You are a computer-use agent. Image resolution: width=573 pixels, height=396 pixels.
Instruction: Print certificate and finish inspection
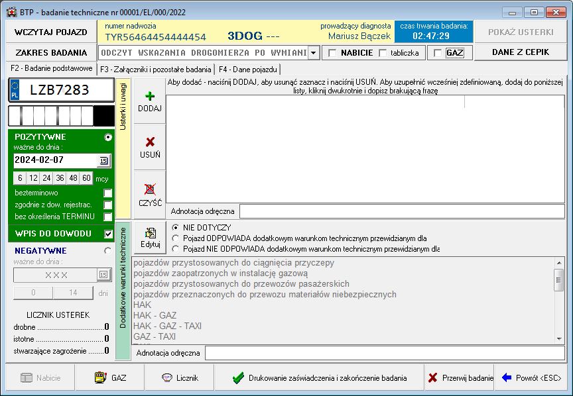(319, 377)
